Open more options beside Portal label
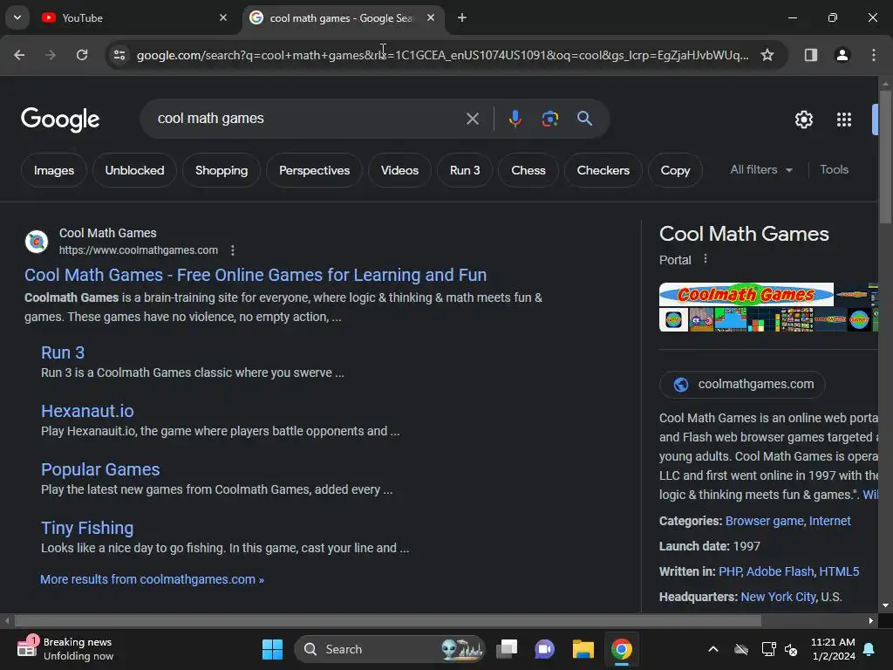The height and width of the screenshot is (670, 893). pos(705,259)
